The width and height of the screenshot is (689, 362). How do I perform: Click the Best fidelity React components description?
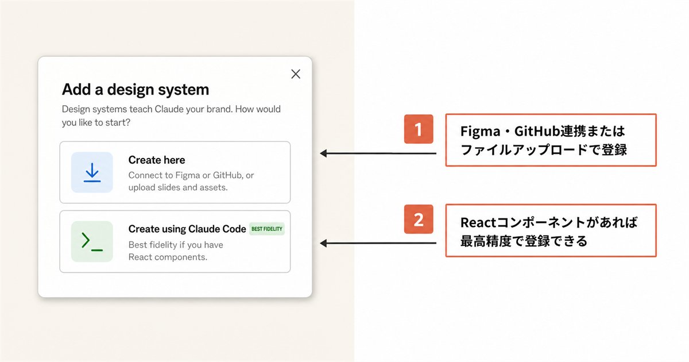[x=176, y=251]
